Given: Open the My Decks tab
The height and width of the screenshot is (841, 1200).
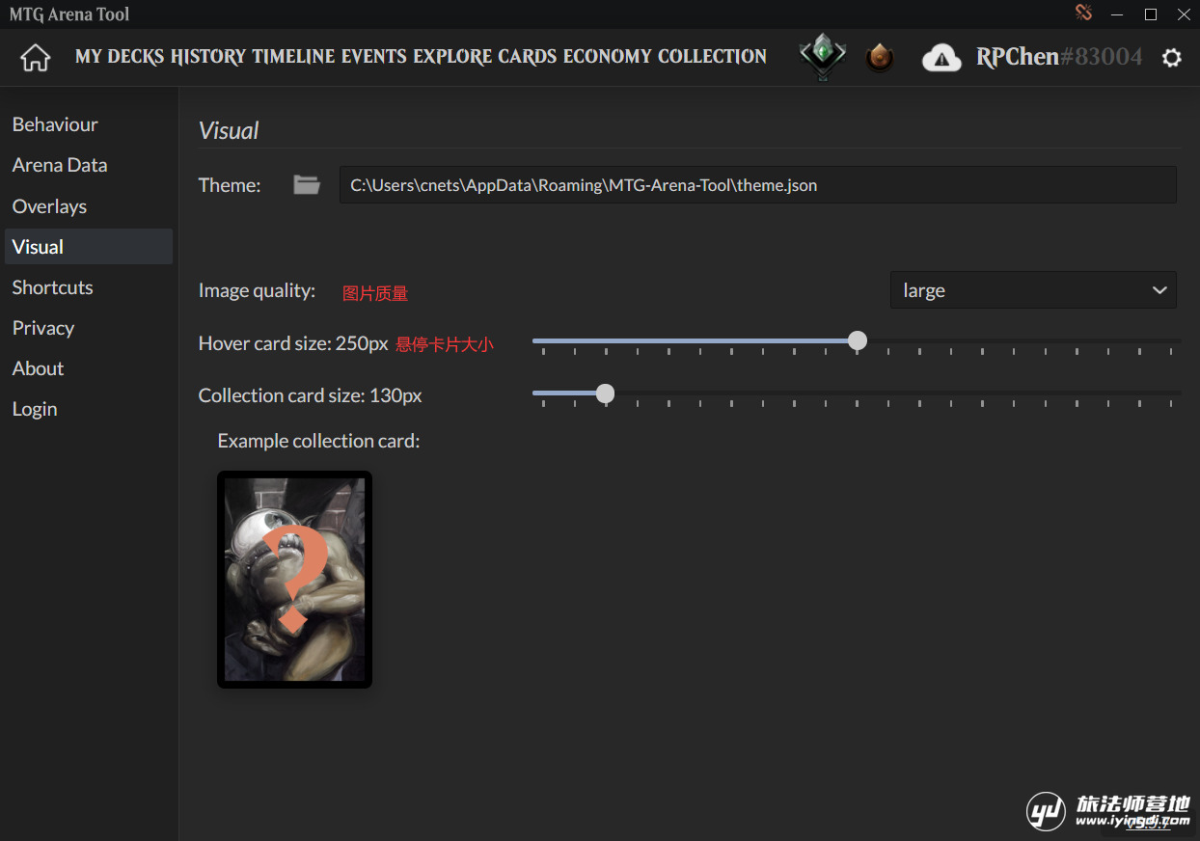Looking at the screenshot, I should [120, 57].
